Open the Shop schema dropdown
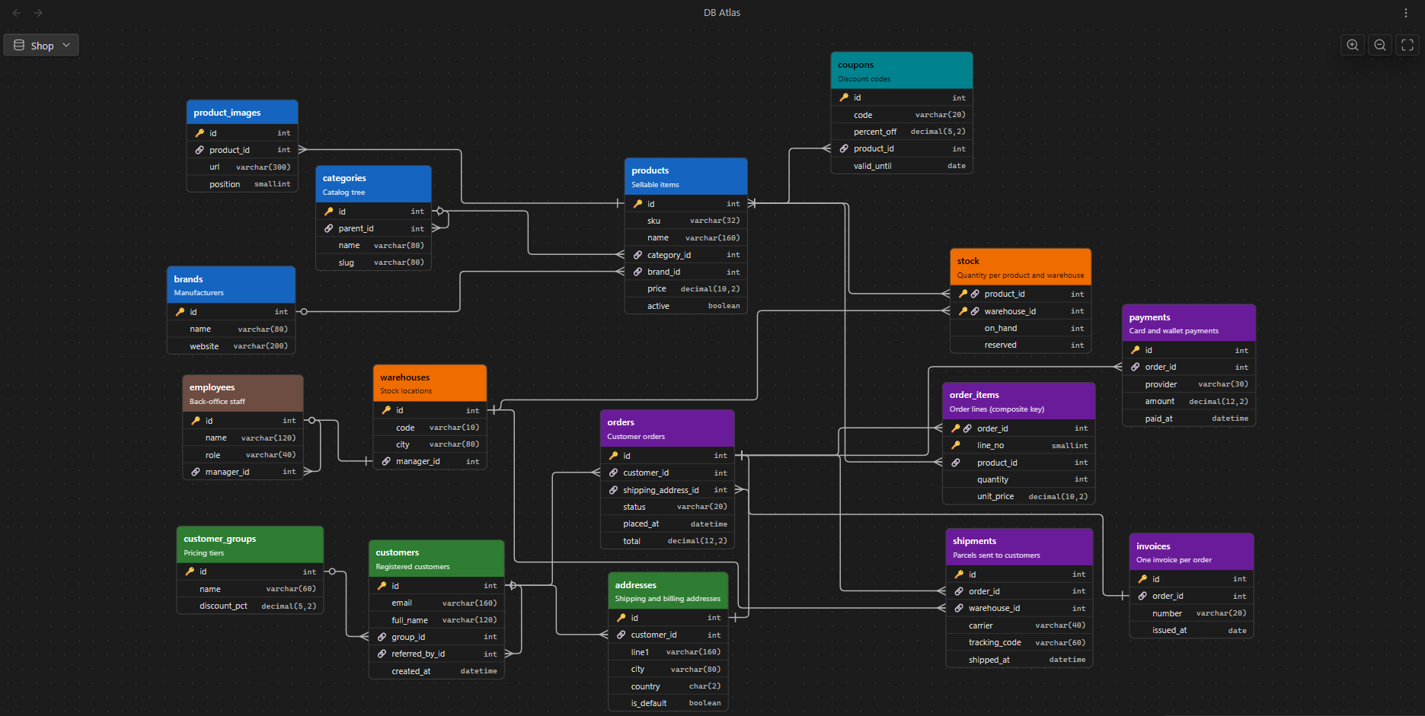This screenshot has height=716, width=1425. [x=41, y=46]
